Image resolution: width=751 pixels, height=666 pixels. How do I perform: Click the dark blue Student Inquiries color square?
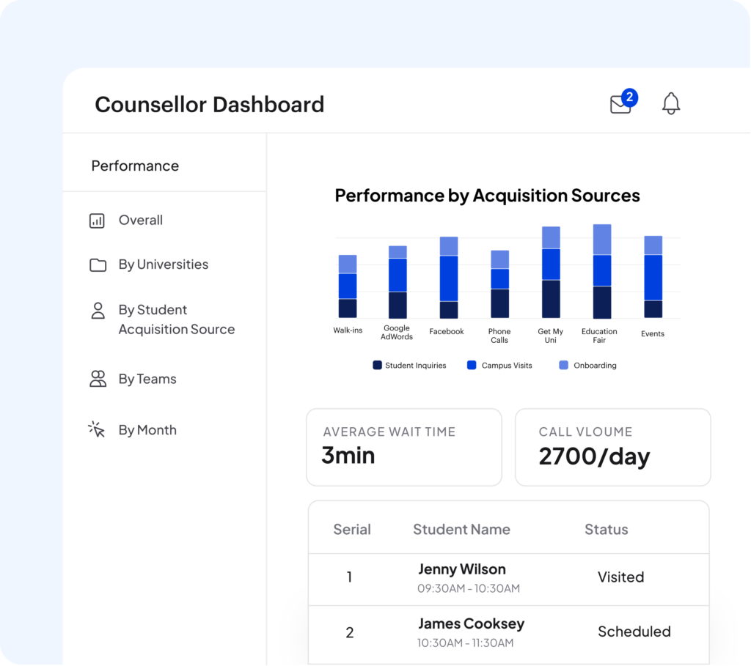pyautogui.click(x=377, y=365)
